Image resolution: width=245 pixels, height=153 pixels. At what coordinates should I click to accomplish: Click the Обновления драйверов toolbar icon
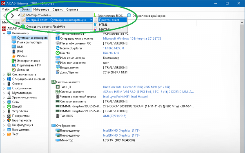click(129, 16)
